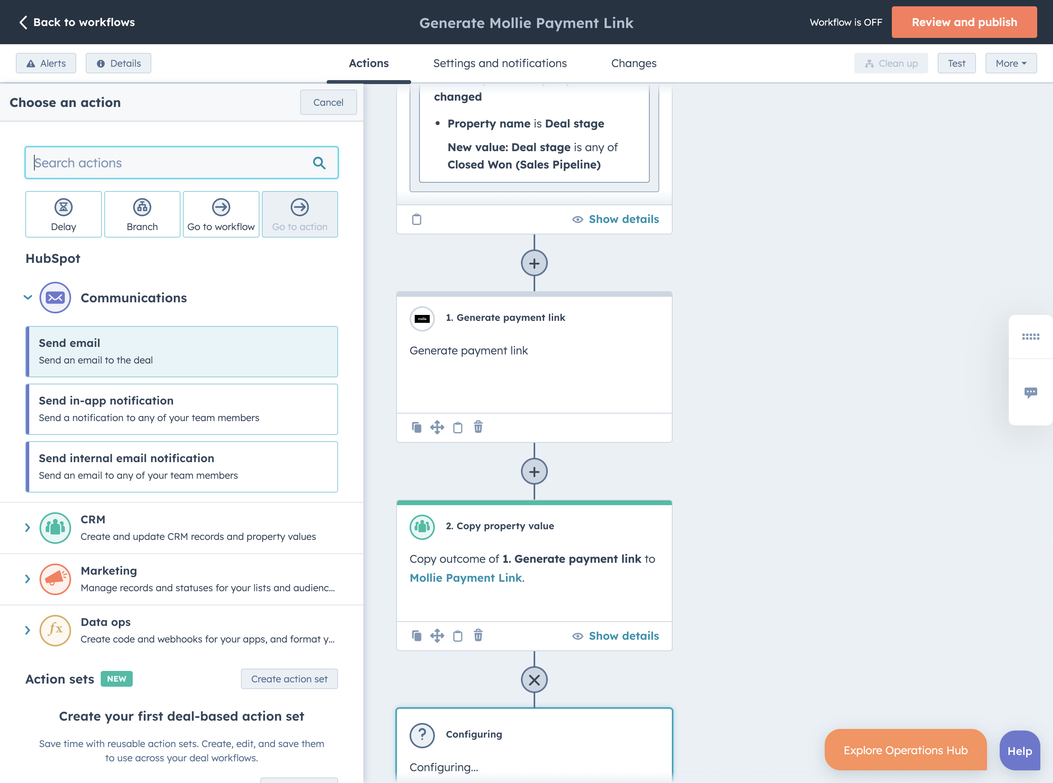Delete the Copy property value action
This screenshot has width=1053, height=783.
click(478, 635)
